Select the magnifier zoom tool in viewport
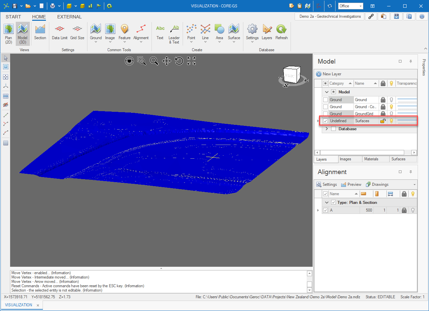429x311 pixels. tap(154, 61)
